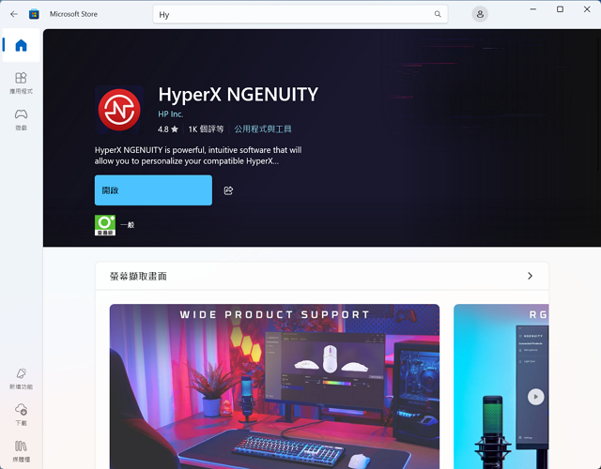Open the Utilities & Tools category link
This screenshot has height=469, width=601.
pos(263,129)
